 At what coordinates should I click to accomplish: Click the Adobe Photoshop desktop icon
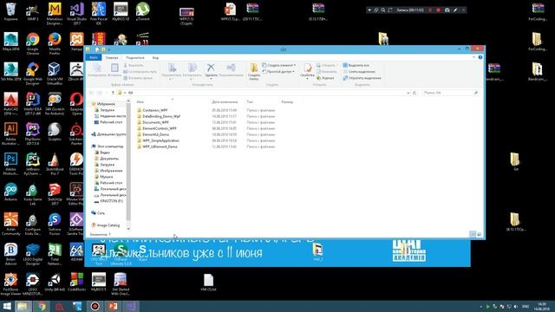10,164
